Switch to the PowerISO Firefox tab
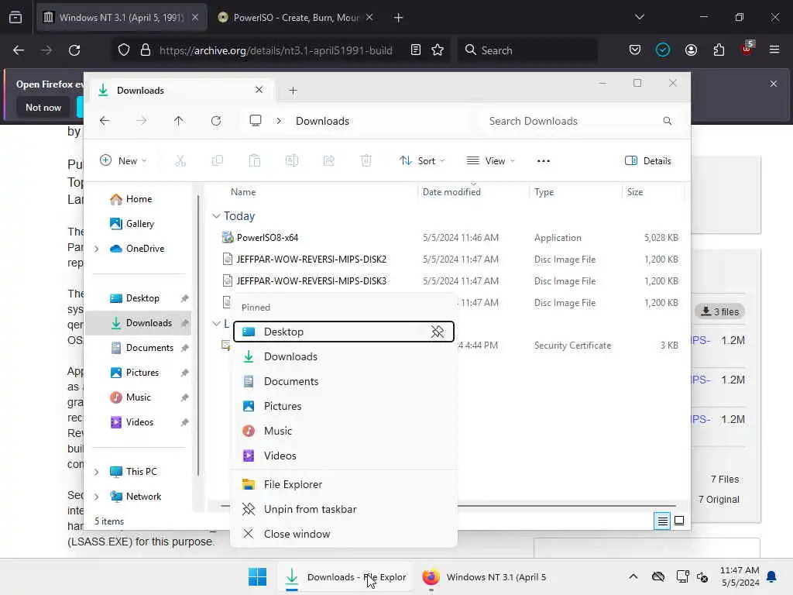 pyautogui.click(x=296, y=17)
